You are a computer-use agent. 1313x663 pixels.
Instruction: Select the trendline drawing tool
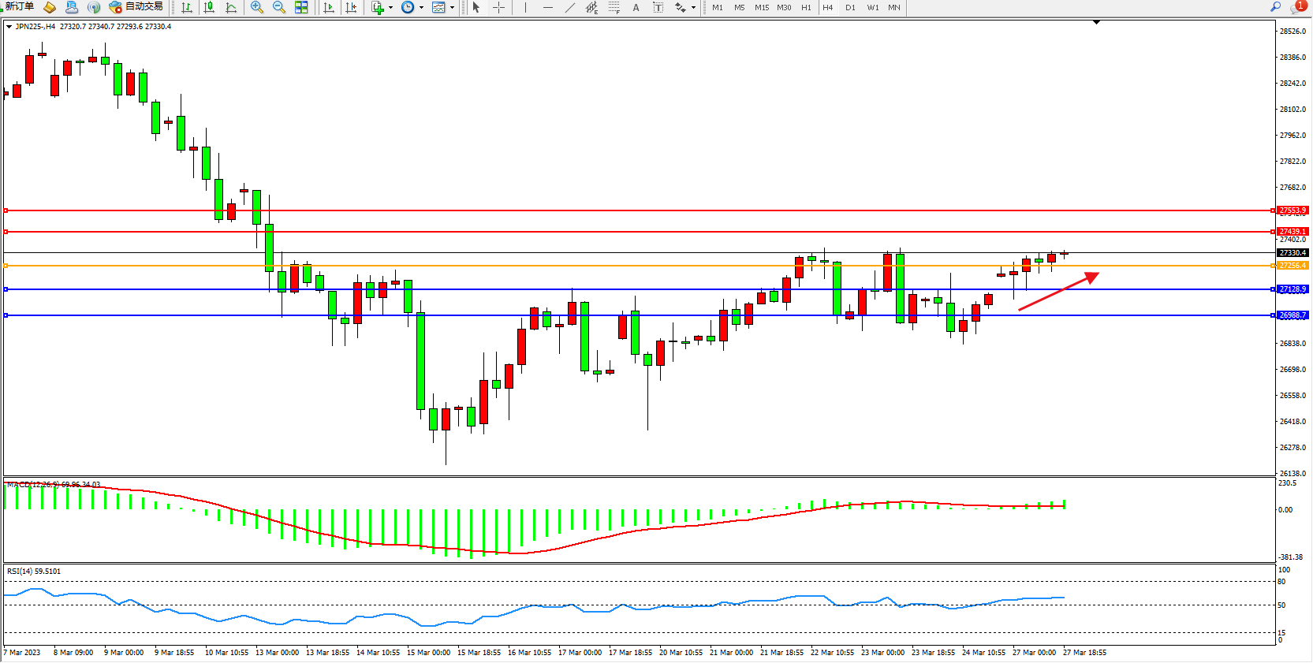(x=570, y=7)
